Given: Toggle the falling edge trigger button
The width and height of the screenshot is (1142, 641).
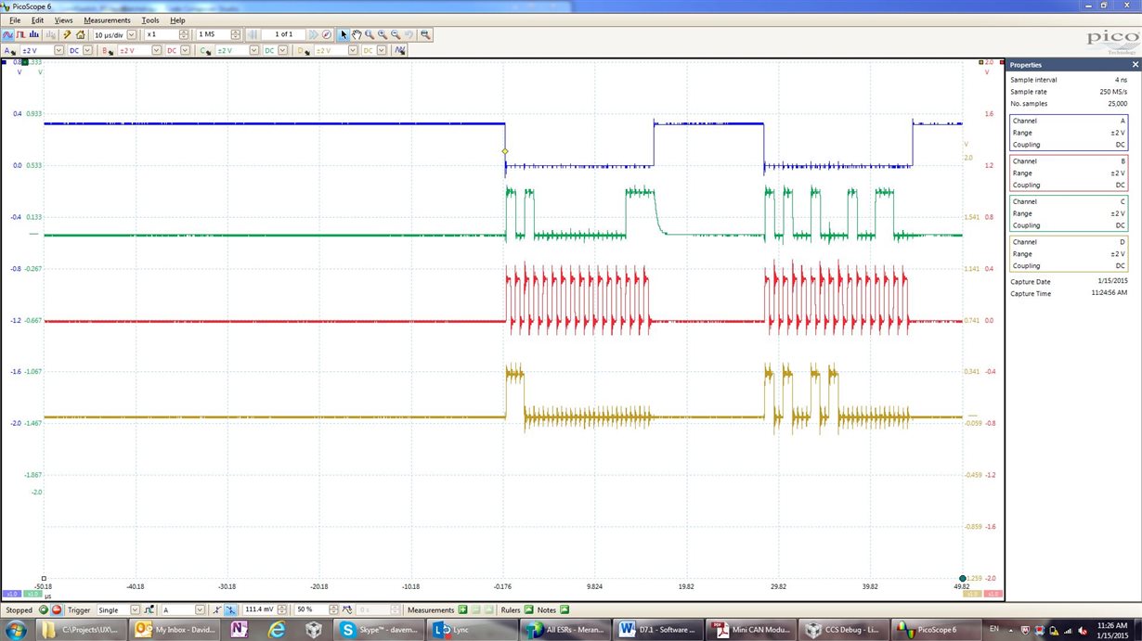Looking at the screenshot, I should coord(228,609).
